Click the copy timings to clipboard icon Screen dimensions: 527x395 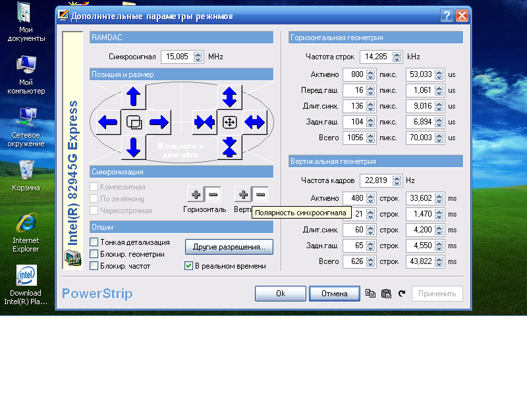tap(371, 294)
